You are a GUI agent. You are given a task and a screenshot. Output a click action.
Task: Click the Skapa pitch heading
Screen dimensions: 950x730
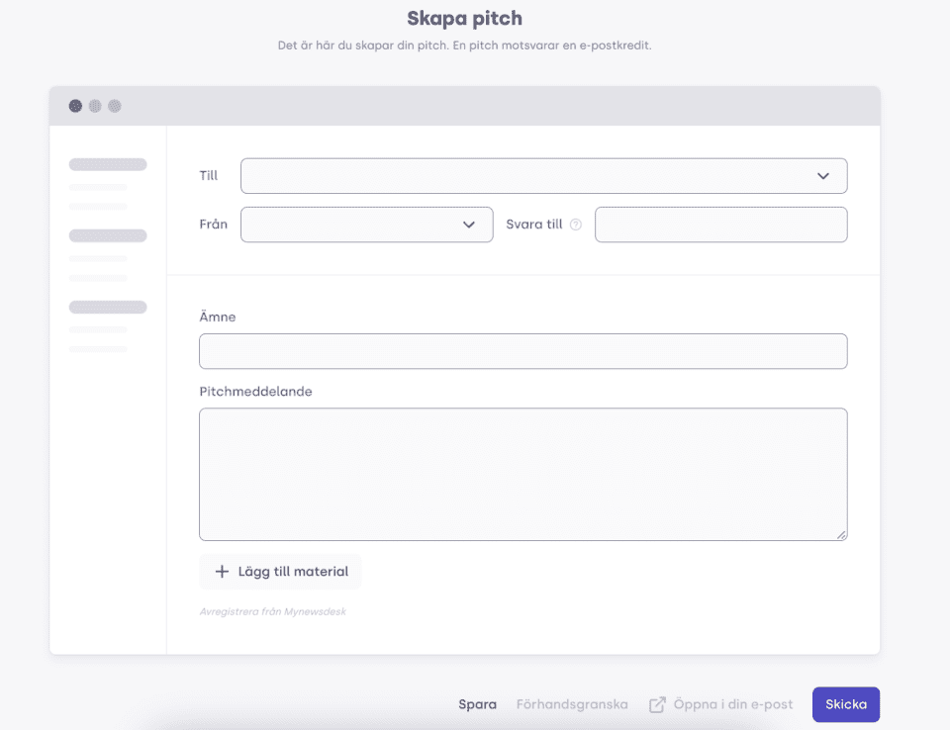tap(465, 19)
